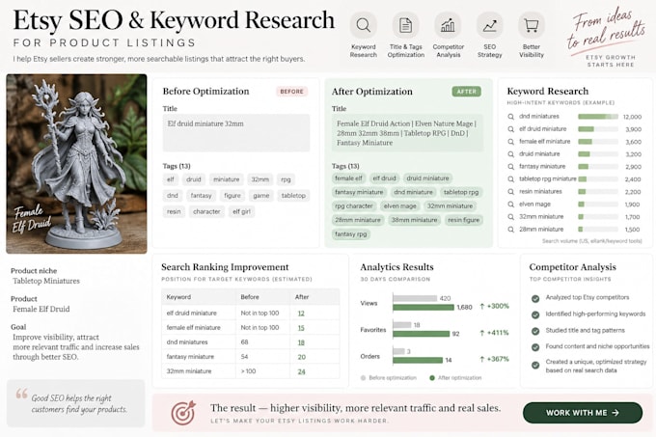Click the 'elven mage' tag chip
This screenshot has height=437, width=656.
(x=399, y=206)
